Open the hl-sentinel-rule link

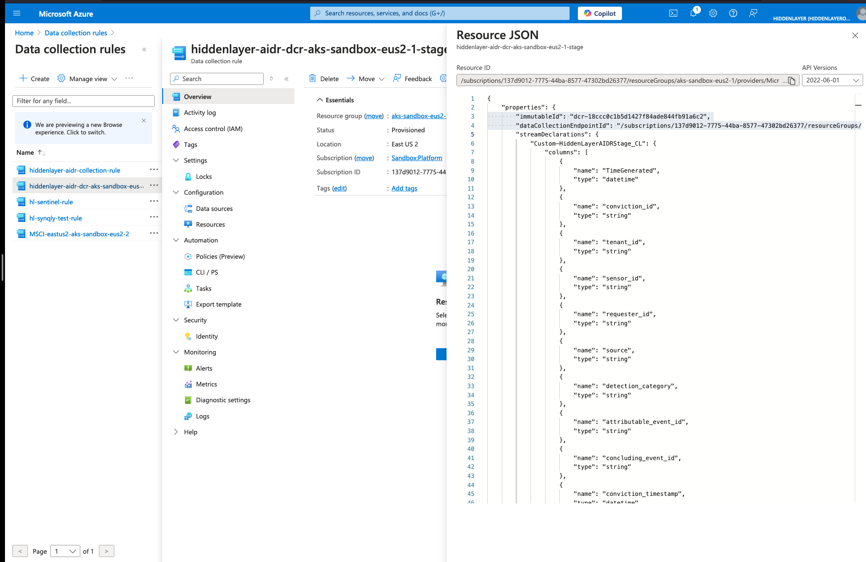[51, 202]
